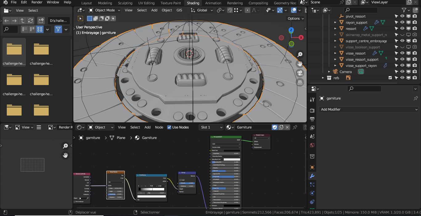
Task: Hide the ressort object with its eye toggle
Action: (x=402, y=28)
